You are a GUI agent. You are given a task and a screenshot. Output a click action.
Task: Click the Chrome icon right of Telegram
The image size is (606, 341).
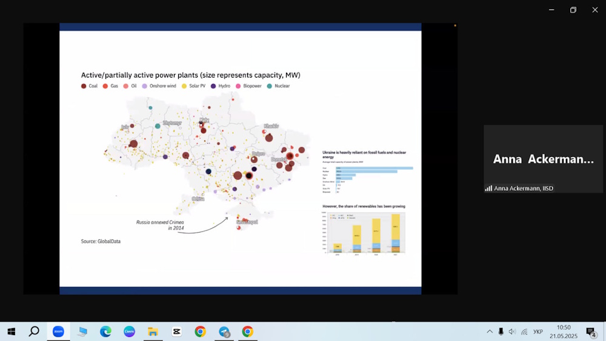point(247,331)
